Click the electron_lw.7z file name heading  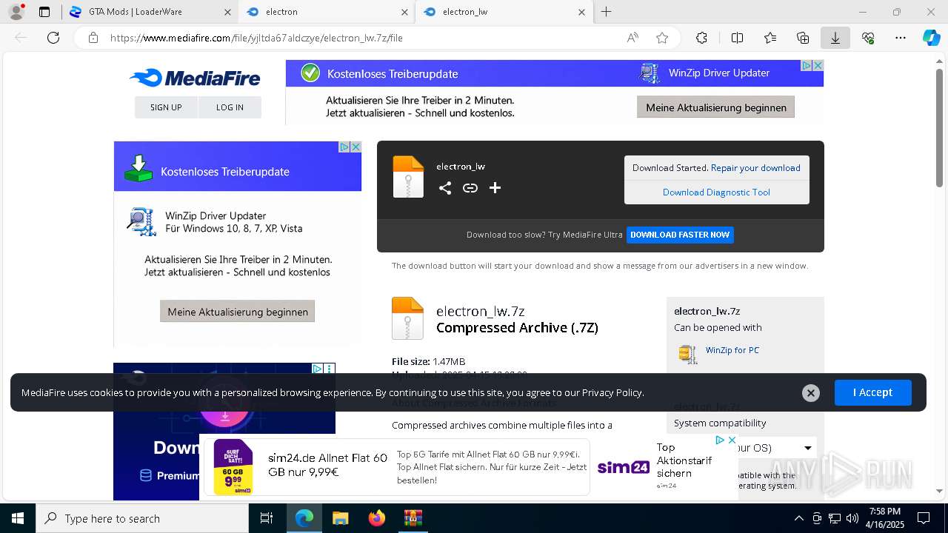pyautogui.click(x=481, y=311)
